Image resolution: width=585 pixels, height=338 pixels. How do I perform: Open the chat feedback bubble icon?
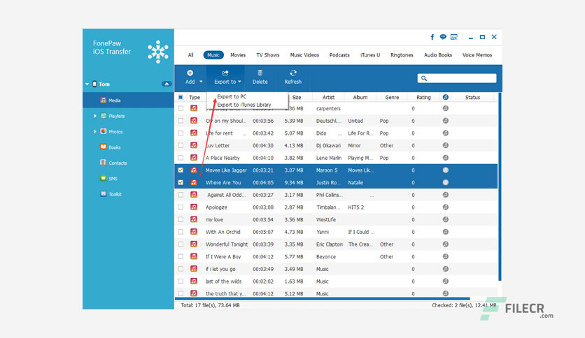click(x=443, y=37)
